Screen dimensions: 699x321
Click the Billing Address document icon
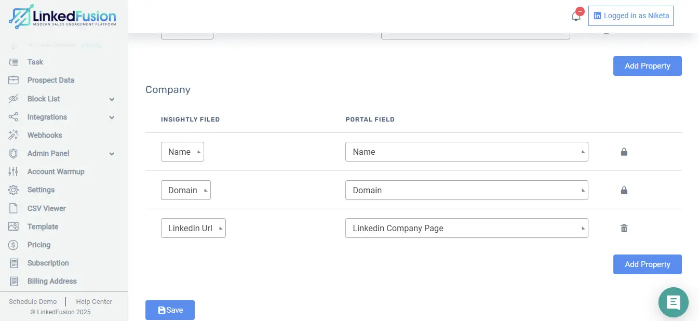(14, 281)
